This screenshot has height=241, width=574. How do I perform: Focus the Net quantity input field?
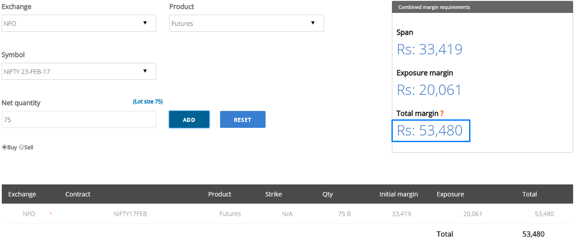coord(79,119)
